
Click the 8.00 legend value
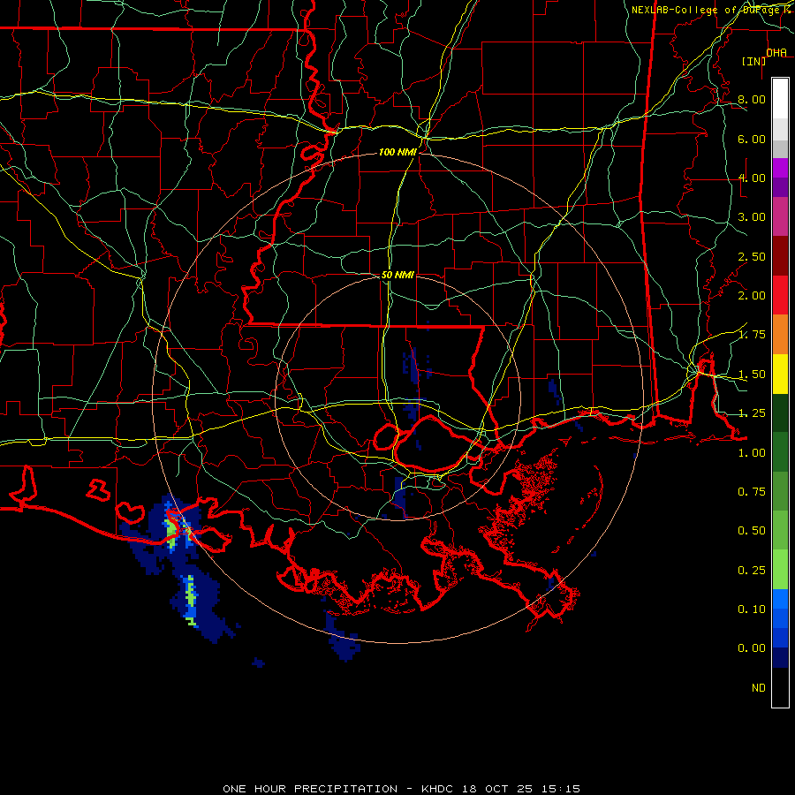pos(752,99)
